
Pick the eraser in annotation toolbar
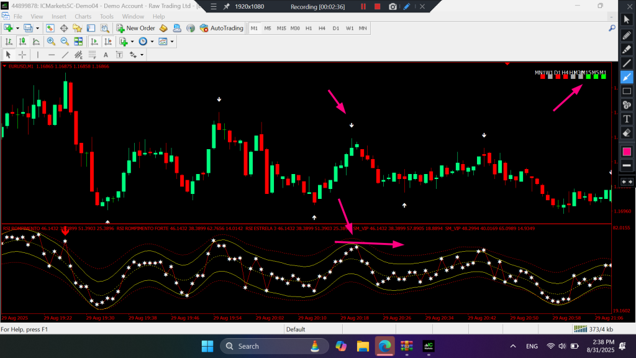click(627, 133)
